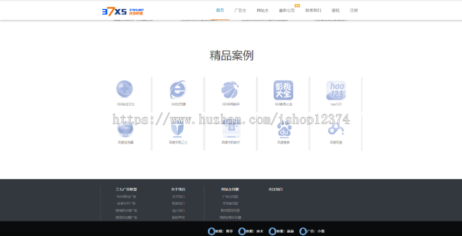Open the 360安全卫士 case icon
The image size is (462, 236).
tap(124, 89)
